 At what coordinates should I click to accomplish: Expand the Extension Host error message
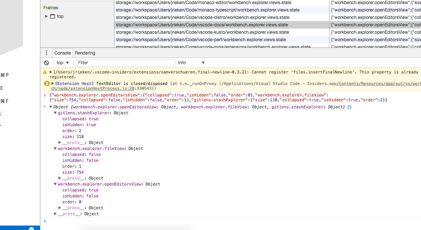[53, 84]
